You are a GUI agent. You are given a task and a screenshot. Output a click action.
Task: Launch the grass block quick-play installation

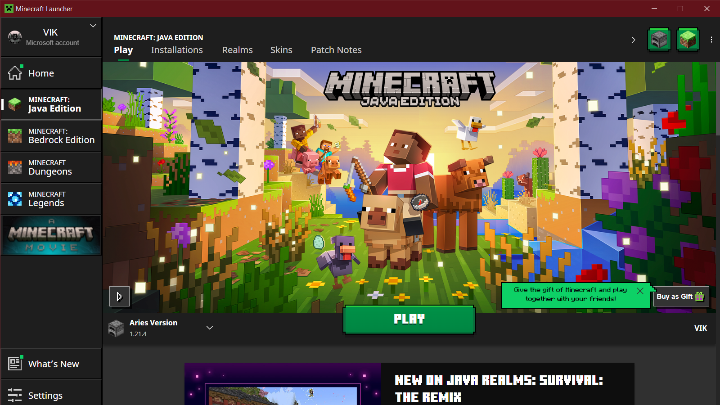688,40
